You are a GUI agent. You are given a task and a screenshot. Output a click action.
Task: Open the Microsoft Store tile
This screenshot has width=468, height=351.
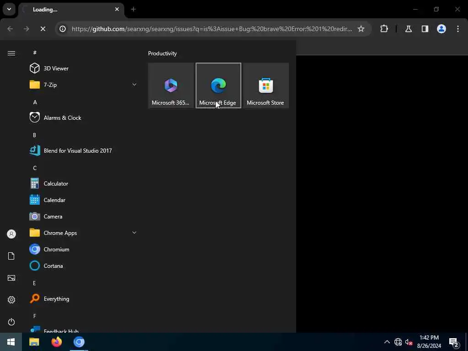tap(266, 85)
